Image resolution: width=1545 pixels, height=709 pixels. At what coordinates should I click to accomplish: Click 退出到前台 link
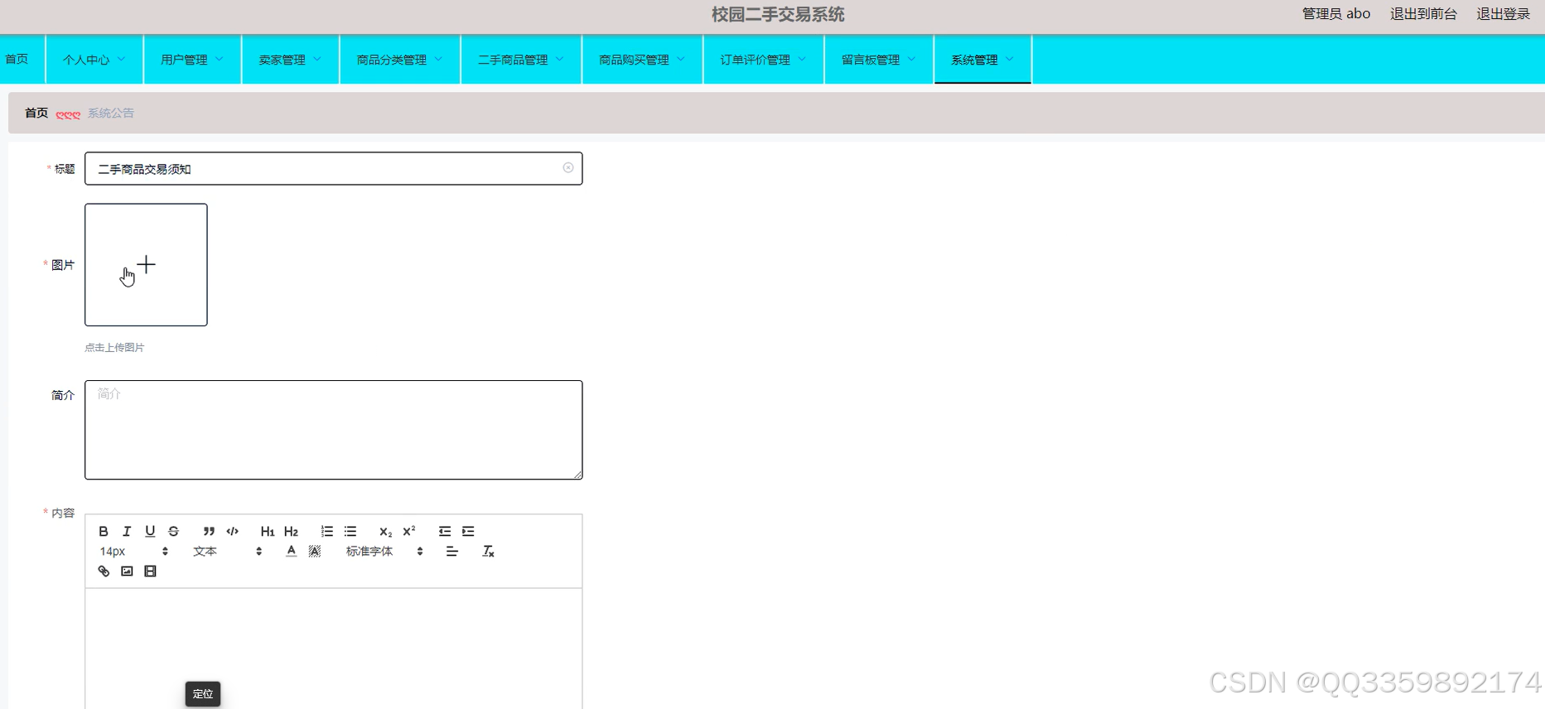1423,14
